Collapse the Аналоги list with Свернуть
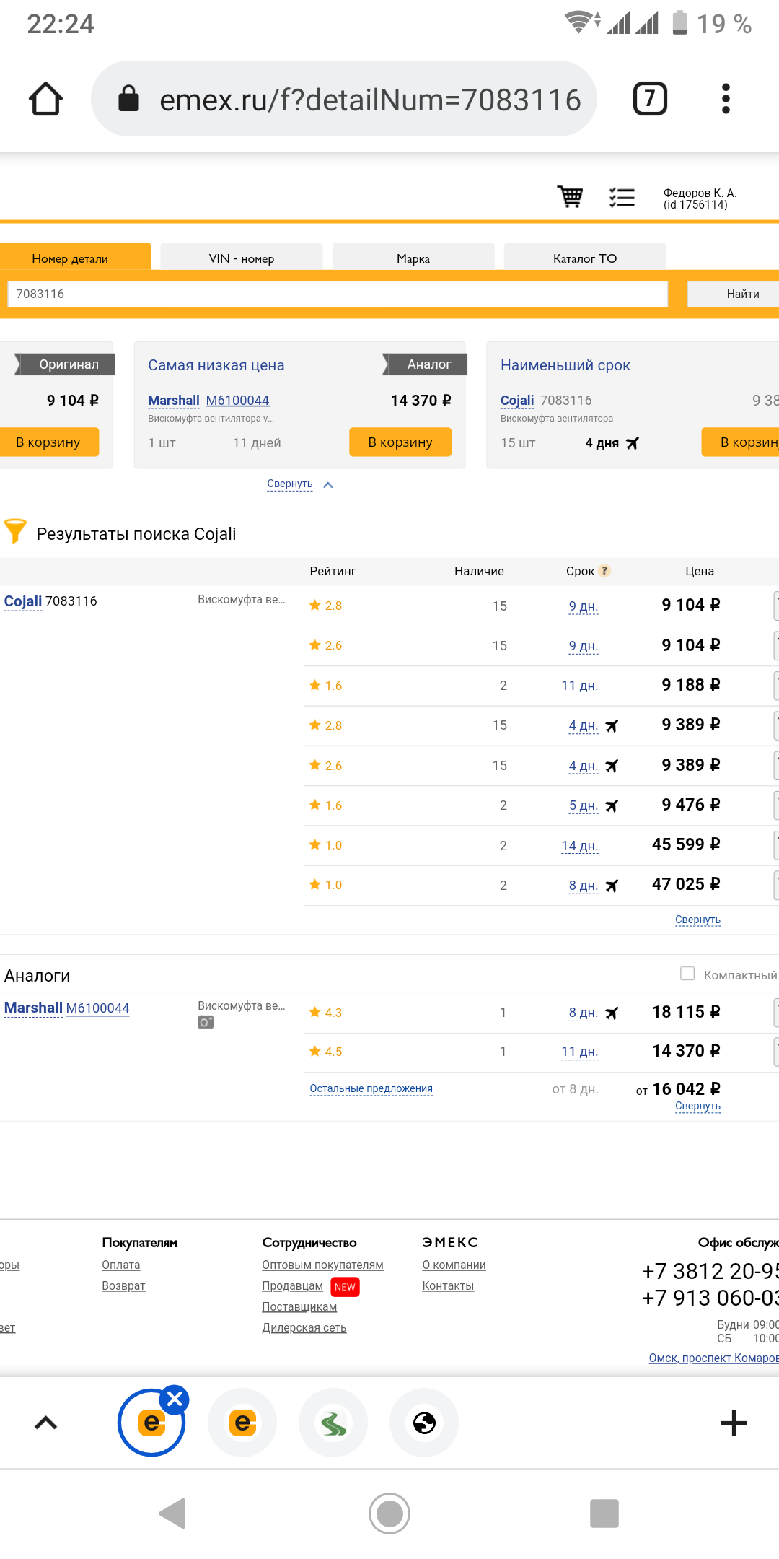The image size is (779, 1559). point(697,1106)
